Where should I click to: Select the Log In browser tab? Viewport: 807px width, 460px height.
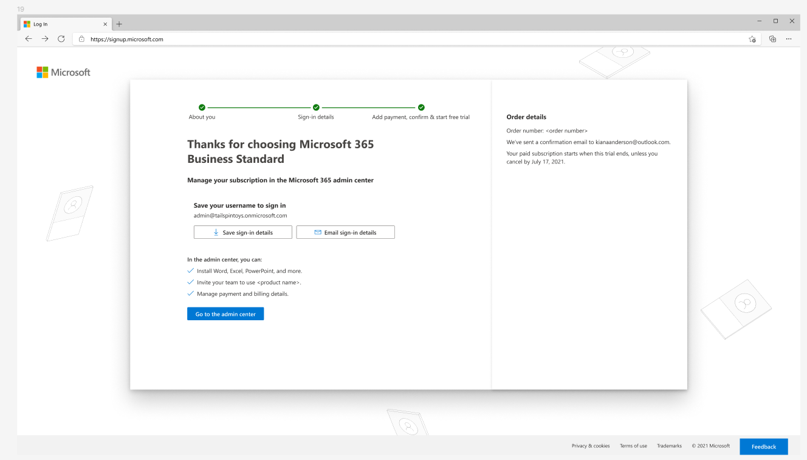66,24
